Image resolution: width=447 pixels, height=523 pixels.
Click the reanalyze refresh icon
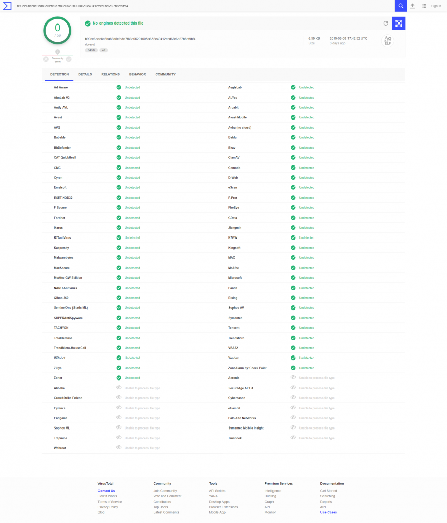386,23
